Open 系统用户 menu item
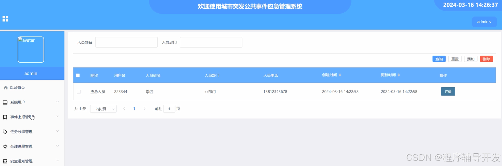The width and height of the screenshot is (502, 166). (x=32, y=102)
